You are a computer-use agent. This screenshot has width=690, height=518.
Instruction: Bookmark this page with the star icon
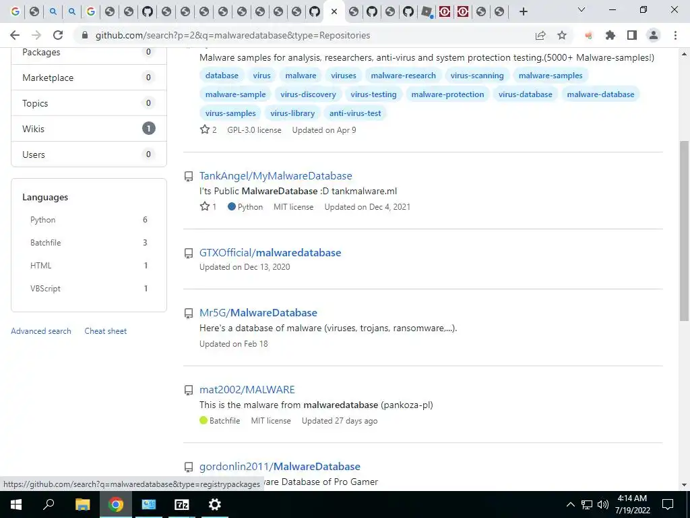click(x=562, y=35)
